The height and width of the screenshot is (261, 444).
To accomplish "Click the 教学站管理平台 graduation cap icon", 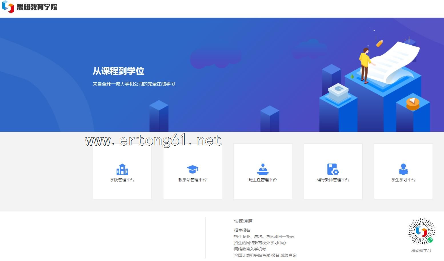I will click(192, 169).
